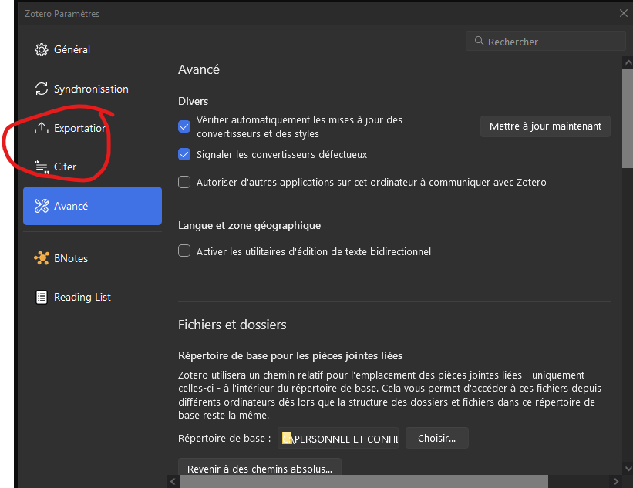Screen dimensions: 633x488
Task: Open the Reading List settings pane
Action: (x=93, y=297)
